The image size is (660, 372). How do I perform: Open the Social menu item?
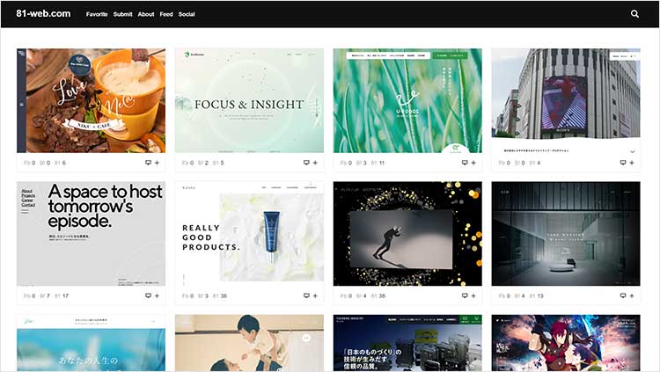[x=187, y=14]
